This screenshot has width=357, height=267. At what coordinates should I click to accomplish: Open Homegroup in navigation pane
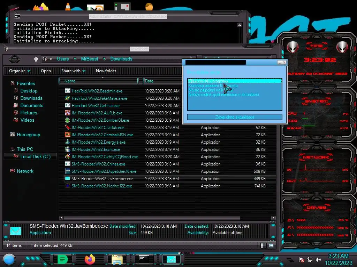click(x=29, y=135)
